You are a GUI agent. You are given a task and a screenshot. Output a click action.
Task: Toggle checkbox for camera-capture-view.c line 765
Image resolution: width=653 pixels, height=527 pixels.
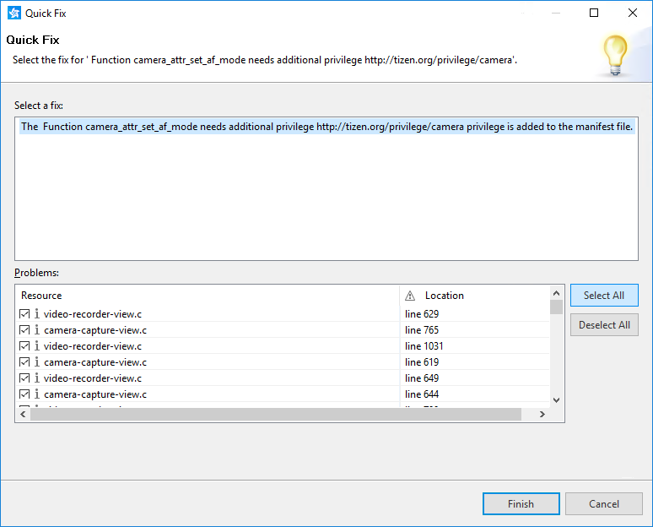(x=24, y=330)
